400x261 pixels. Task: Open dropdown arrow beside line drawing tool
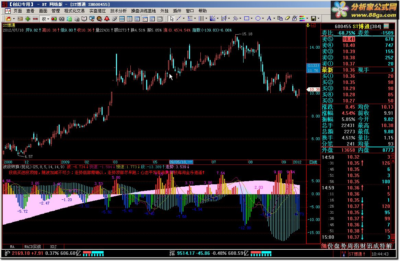click(x=184, y=18)
